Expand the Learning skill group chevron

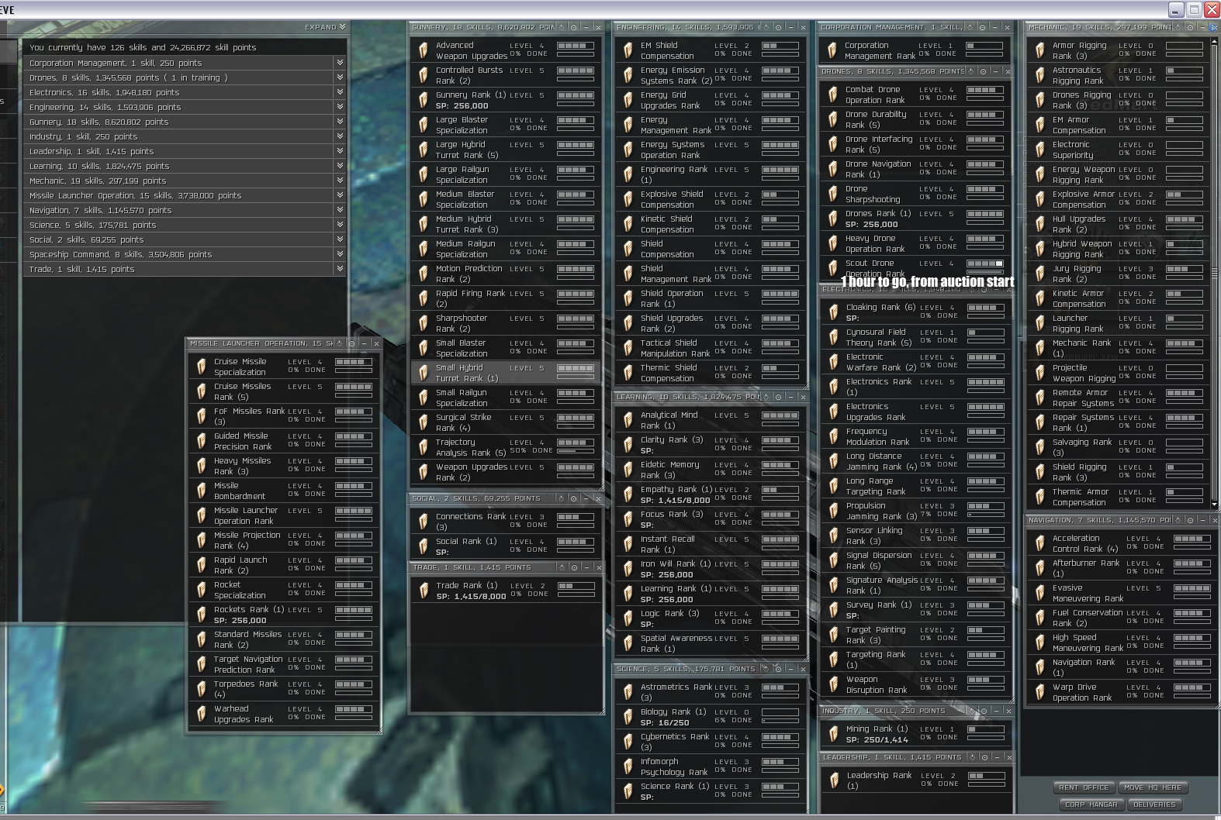340,166
